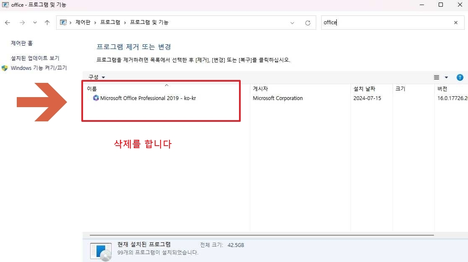
Task: Clear the search box with the X
Action: [456, 23]
